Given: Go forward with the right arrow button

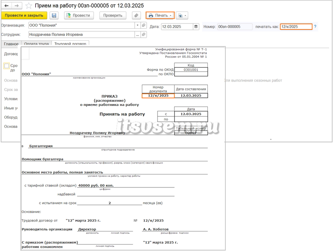Looking at the screenshot, I should 17,6.
